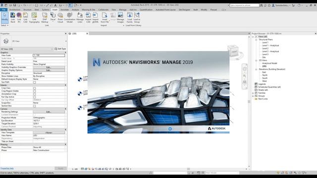The height and width of the screenshot is (178, 317).
Task: Click the View Scale input field
Action: (49, 55)
